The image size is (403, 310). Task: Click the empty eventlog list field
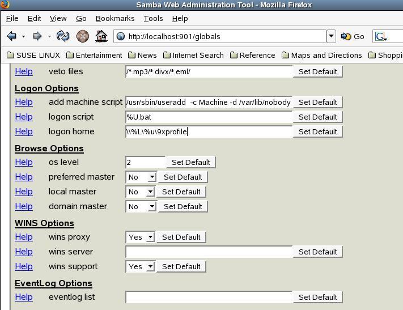point(209,297)
